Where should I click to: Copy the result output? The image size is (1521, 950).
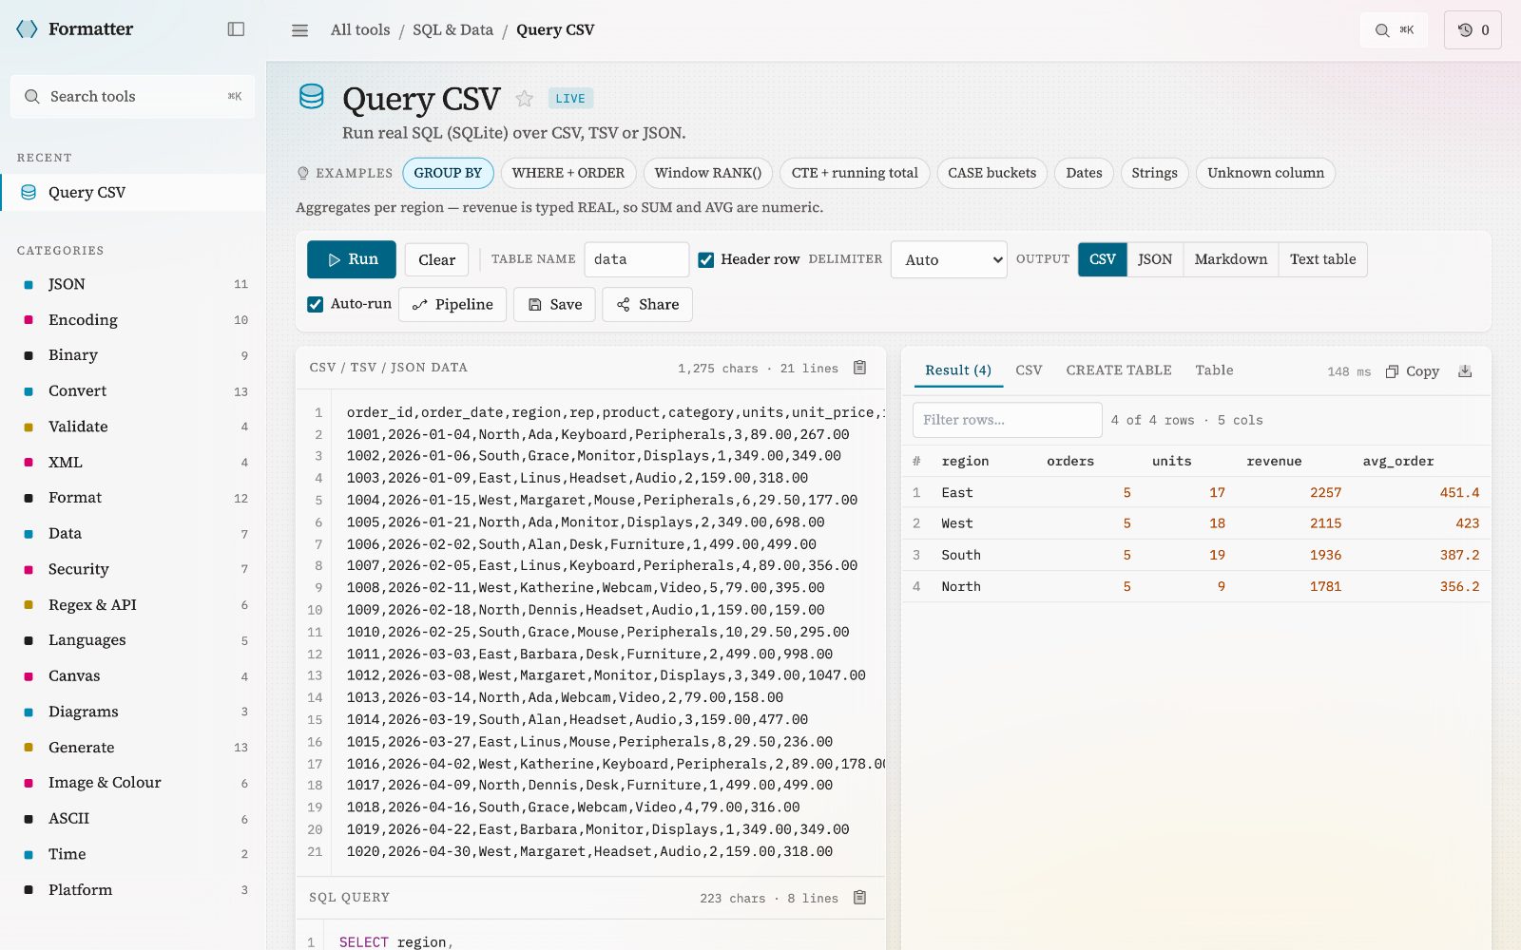coord(1413,371)
